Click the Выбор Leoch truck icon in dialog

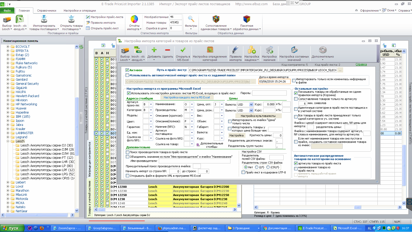tap(125, 50)
